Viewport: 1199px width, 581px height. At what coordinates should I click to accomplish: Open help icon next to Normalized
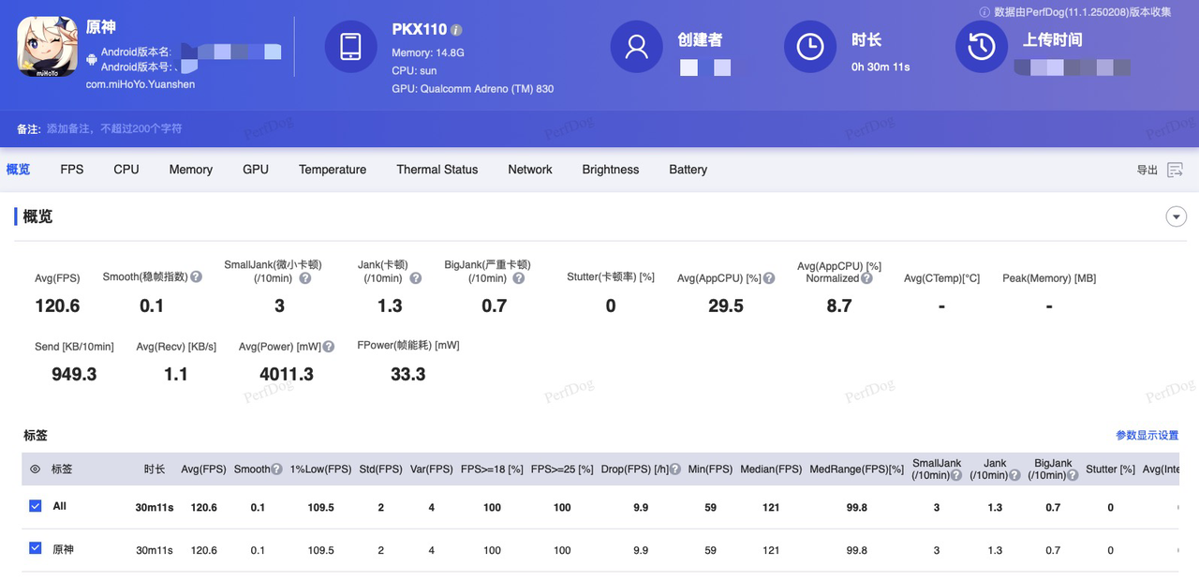pyautogui.click(x=866, y=278)
